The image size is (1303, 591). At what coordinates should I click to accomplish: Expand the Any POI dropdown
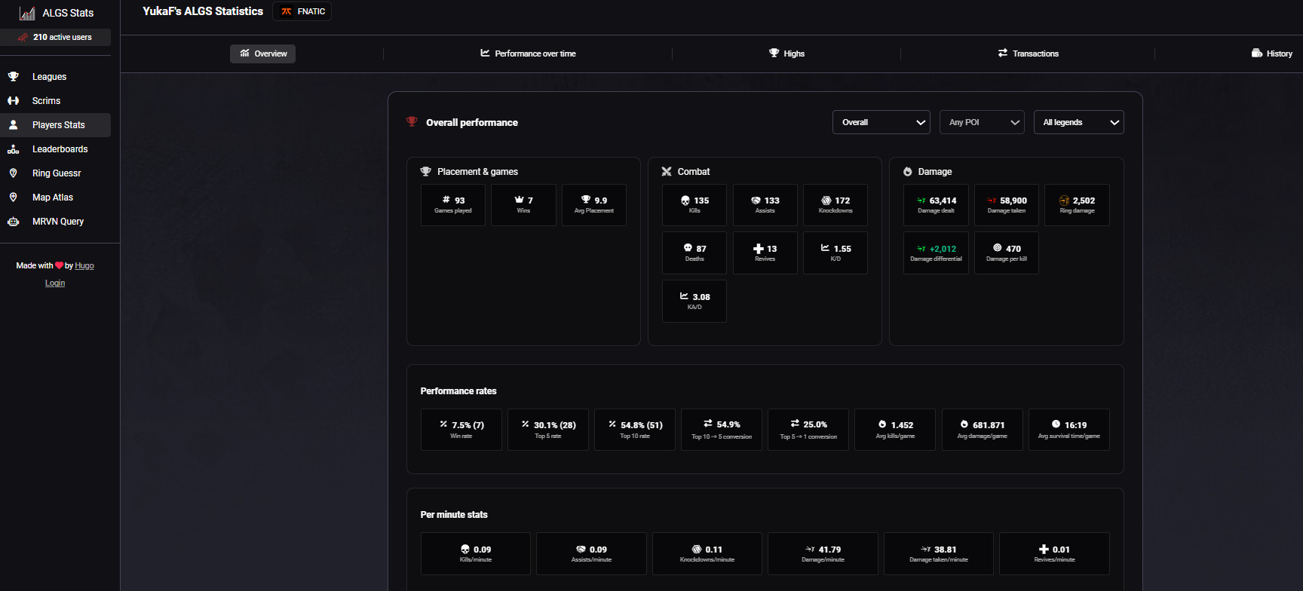981,122
